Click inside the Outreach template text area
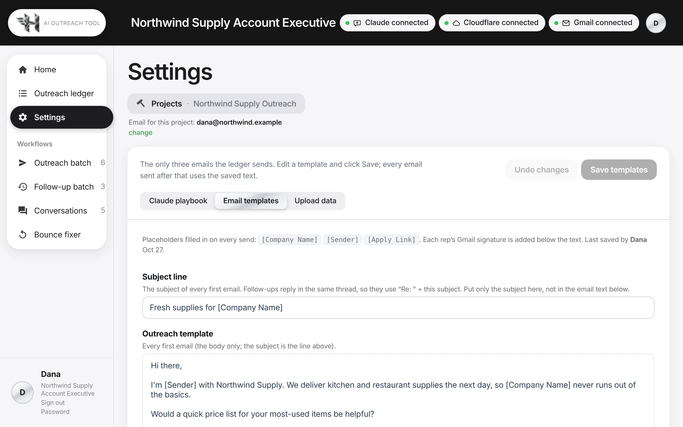 [x=398, y=391]
